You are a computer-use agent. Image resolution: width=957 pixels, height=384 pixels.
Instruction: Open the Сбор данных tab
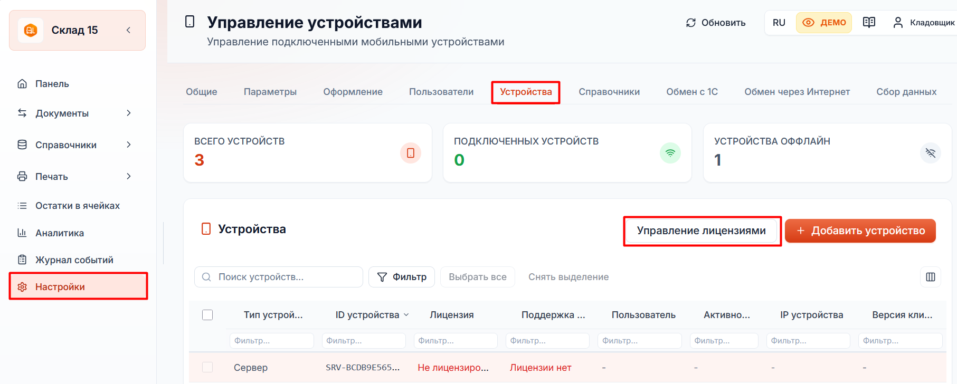906,92
